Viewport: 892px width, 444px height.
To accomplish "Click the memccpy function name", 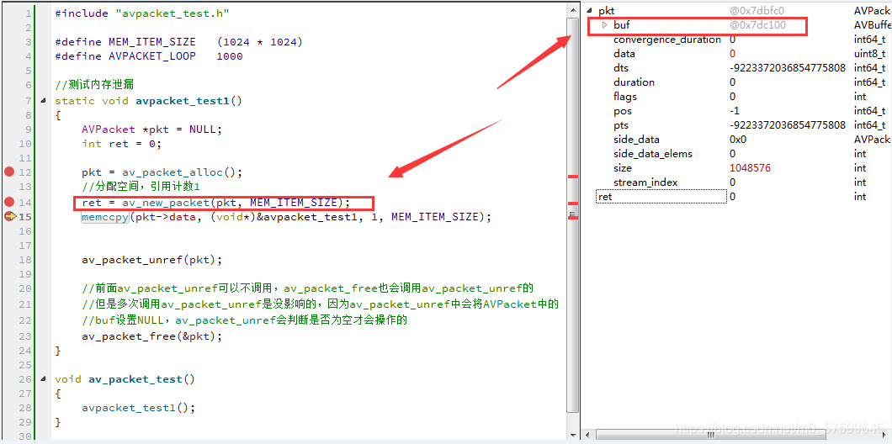I will (105, 217).
